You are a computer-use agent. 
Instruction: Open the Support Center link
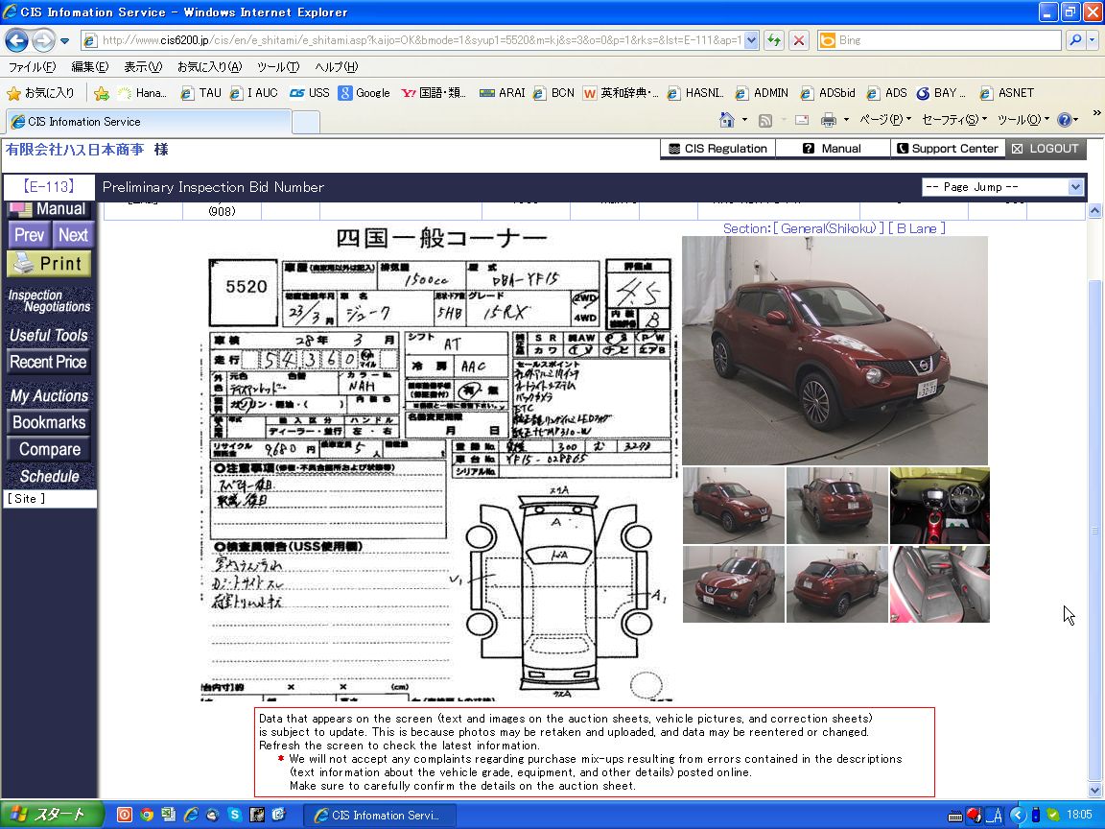click(947, 149)
